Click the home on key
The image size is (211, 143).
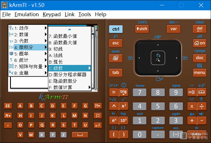tap(200, 43)
